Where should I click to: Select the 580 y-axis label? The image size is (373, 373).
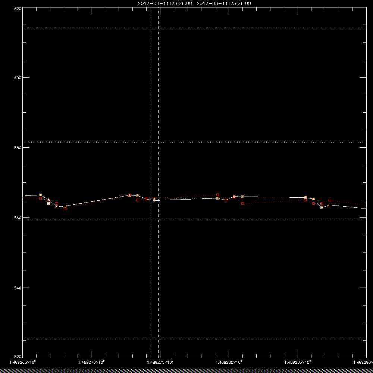coord(18,147)
